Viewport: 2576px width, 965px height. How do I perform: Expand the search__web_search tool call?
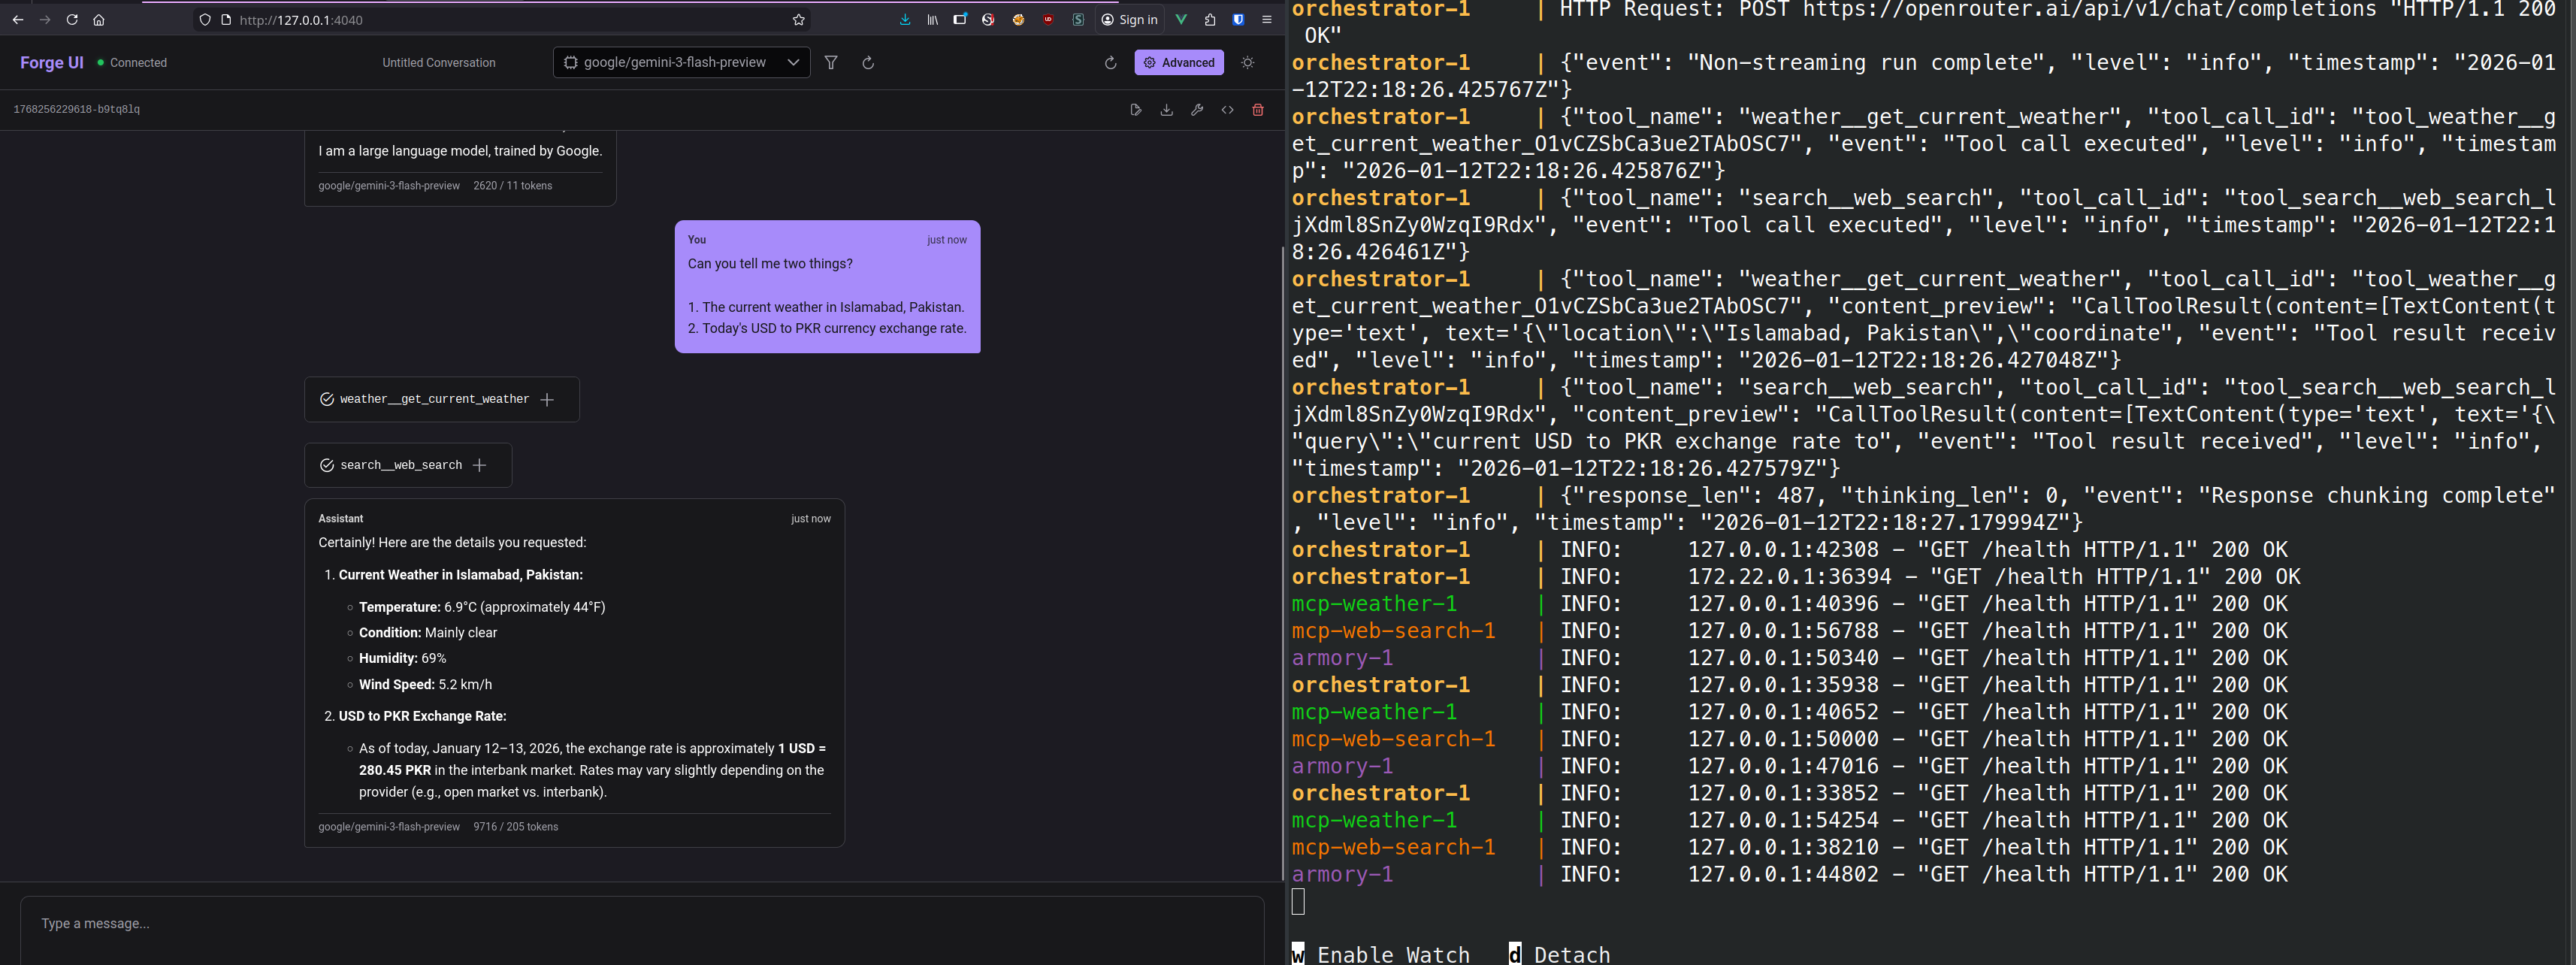(480, 465)
